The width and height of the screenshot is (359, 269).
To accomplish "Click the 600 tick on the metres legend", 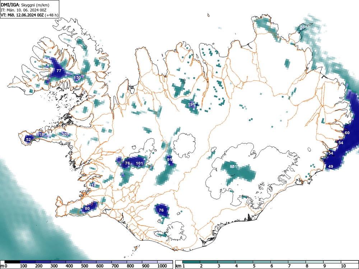I will [x=100, y=266].
